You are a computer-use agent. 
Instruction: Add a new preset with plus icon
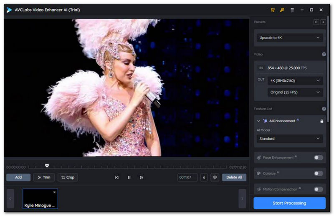point(323,22)
